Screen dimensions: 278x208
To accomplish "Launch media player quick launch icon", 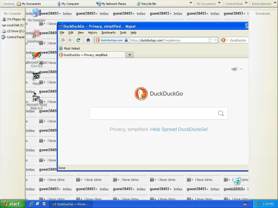I will click(x=44, y=204).
